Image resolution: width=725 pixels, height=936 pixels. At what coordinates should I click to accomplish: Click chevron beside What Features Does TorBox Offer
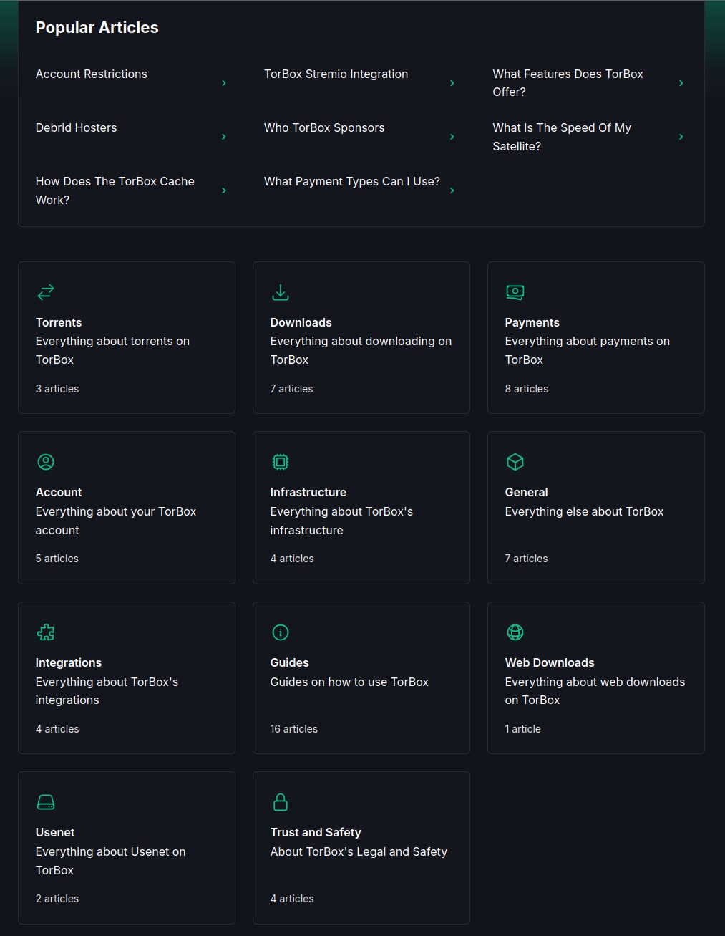681,83
